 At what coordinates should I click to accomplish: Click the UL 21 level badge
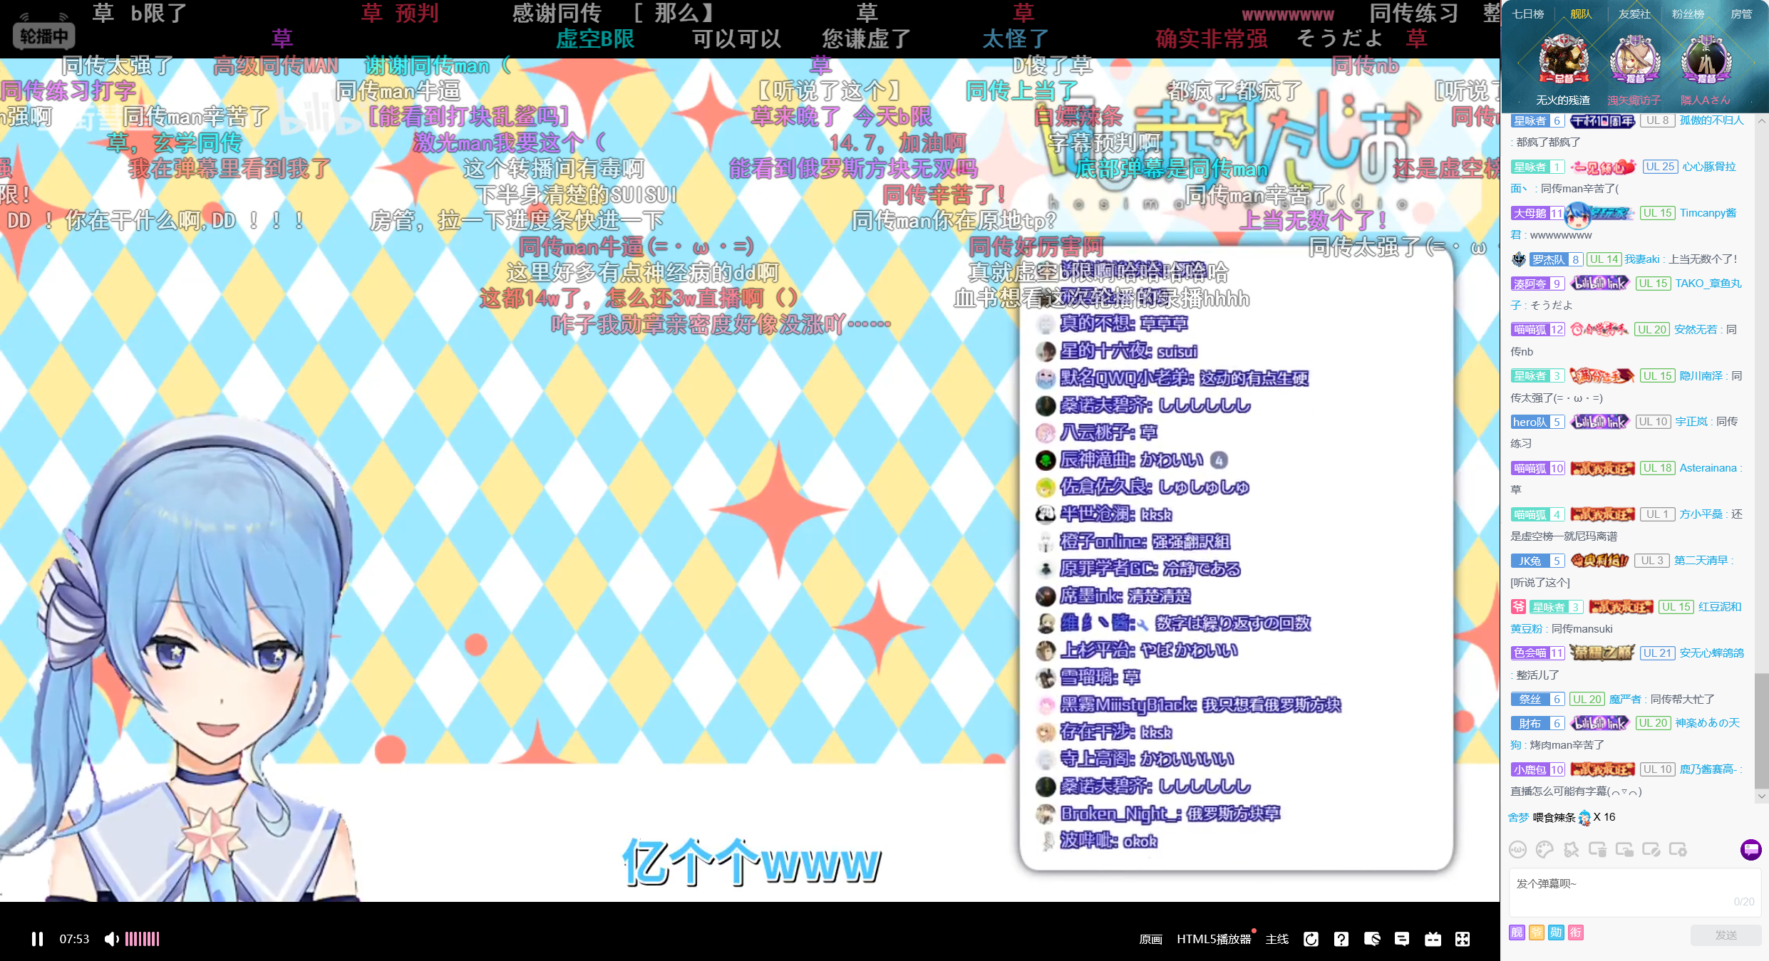(x=1657, y=653)
